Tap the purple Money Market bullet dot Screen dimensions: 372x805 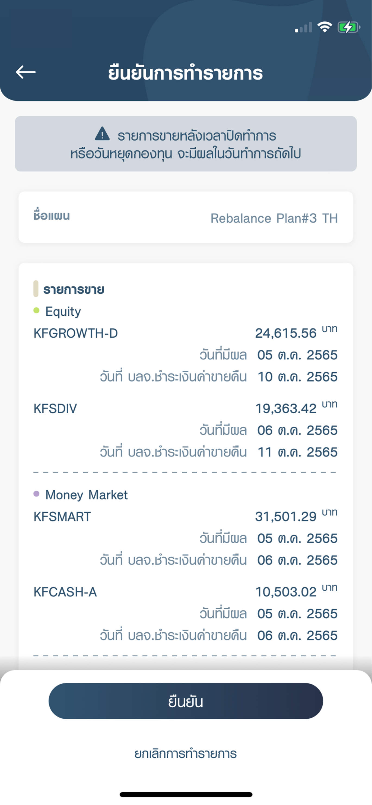(x=36, y=494)
